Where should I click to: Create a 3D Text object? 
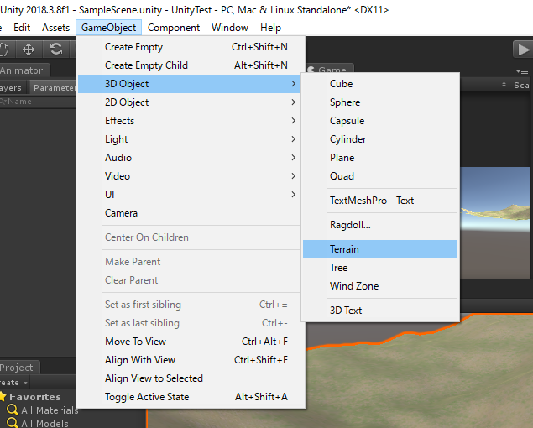[380, 311]
